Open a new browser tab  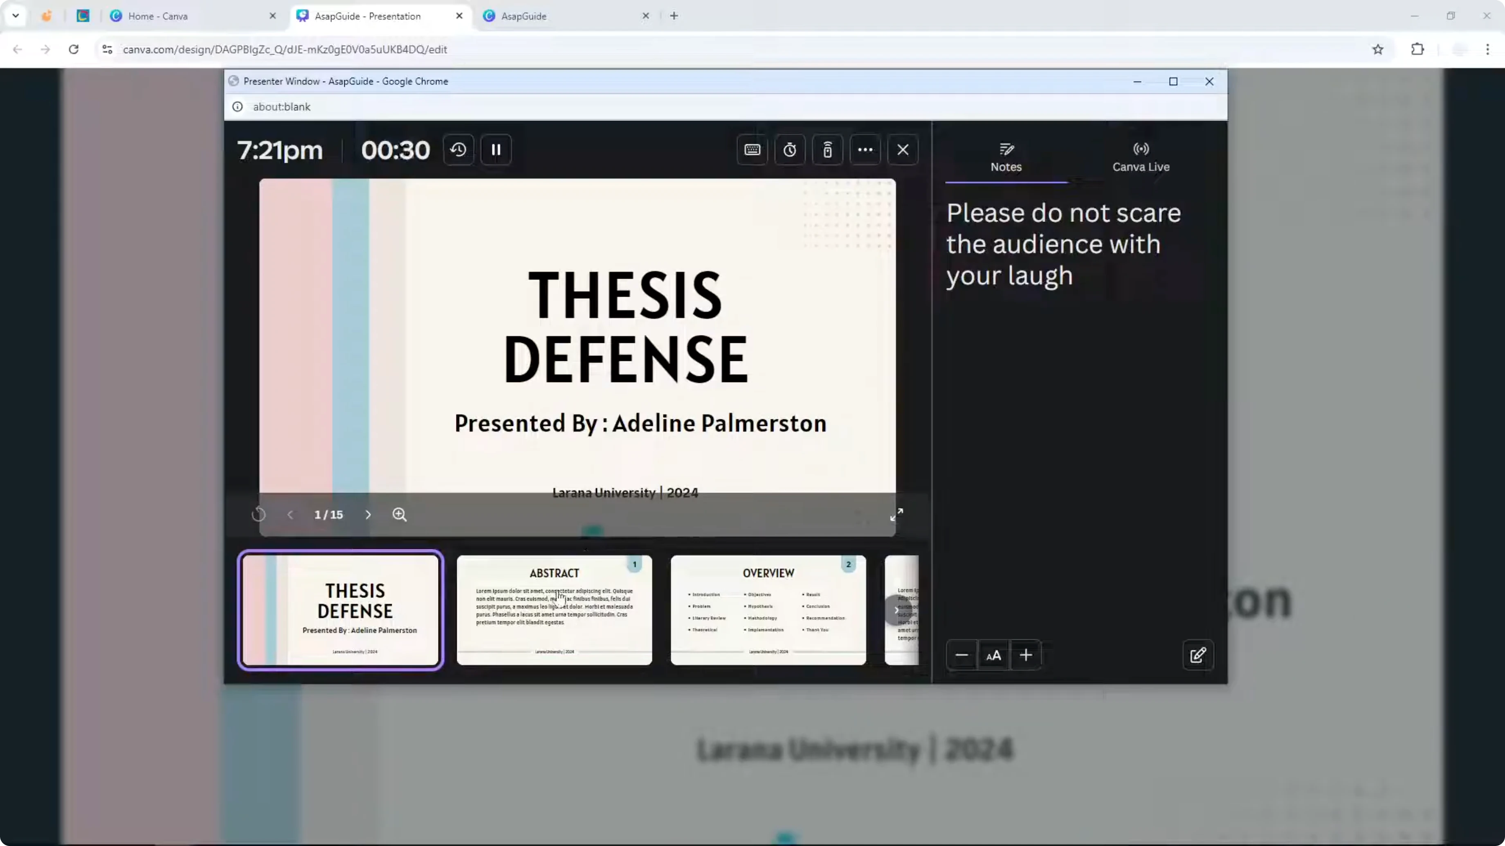[x=674, y=16]
